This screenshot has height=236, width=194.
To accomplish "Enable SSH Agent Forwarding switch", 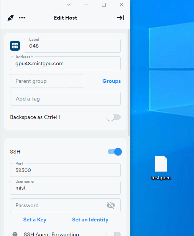I will pyautogui.click(x=114, y=234).
